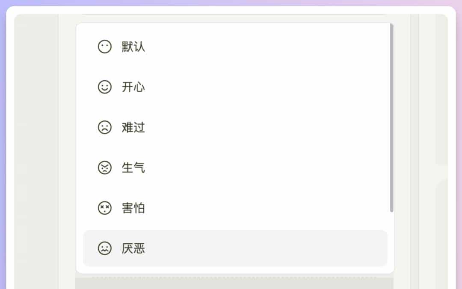
Task: Click the sad face icon beside 难过
Action: [104, 127]
